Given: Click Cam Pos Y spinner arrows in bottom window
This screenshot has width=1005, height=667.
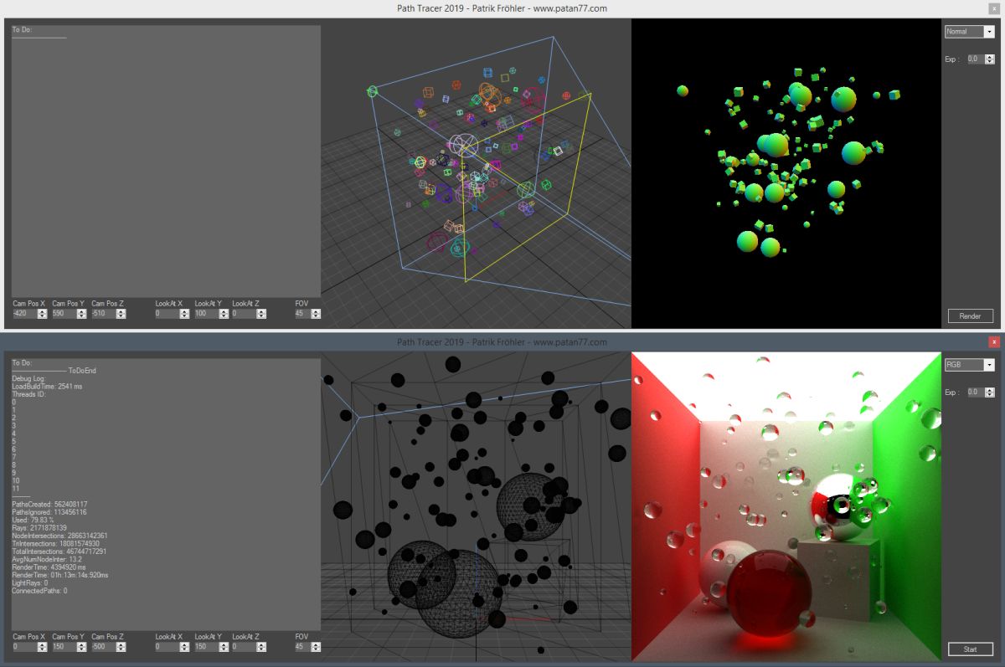Looking at the screenshot, I should [81, 647].
